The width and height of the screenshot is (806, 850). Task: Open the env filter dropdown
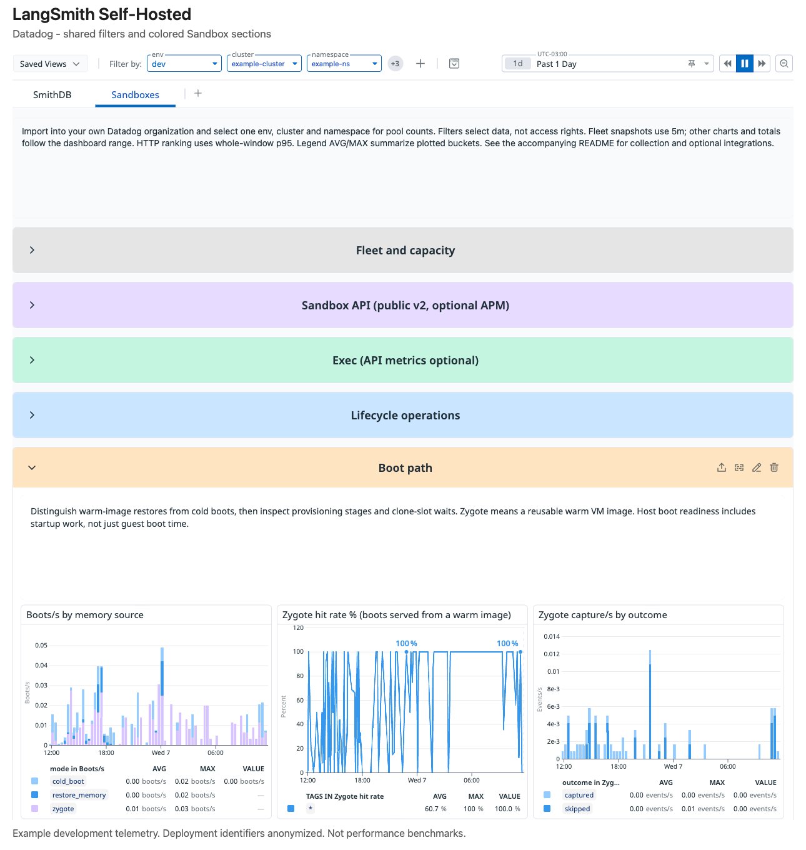tap(184, 64)
